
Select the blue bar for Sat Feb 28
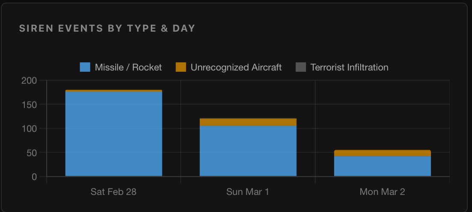click(114, 134)
